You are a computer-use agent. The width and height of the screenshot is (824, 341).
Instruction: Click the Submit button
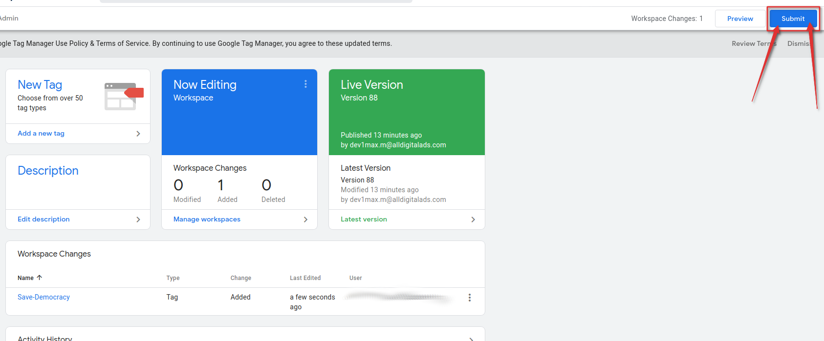[x=793, y=19]
